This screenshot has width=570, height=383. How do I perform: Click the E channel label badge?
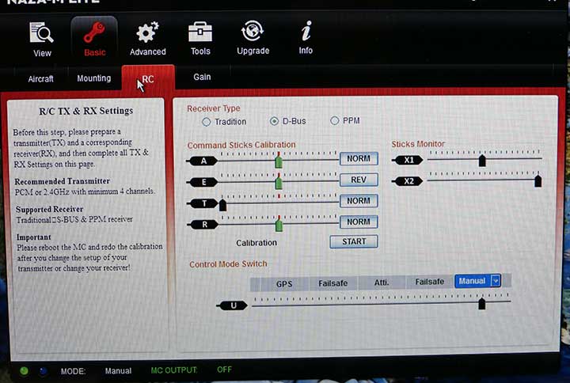tap(204, 182)
